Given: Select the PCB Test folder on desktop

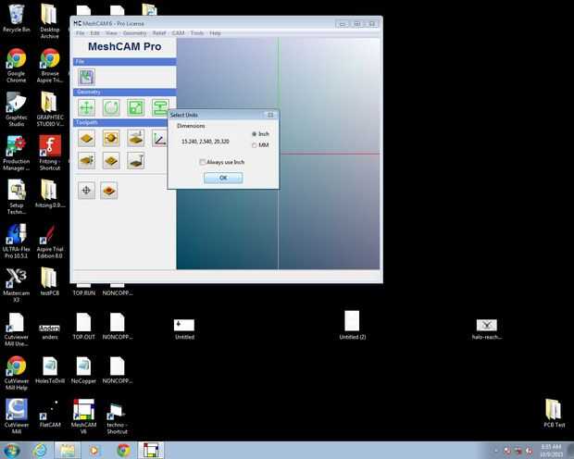Looking at the screenshot, I should click(x=554, y=413).
